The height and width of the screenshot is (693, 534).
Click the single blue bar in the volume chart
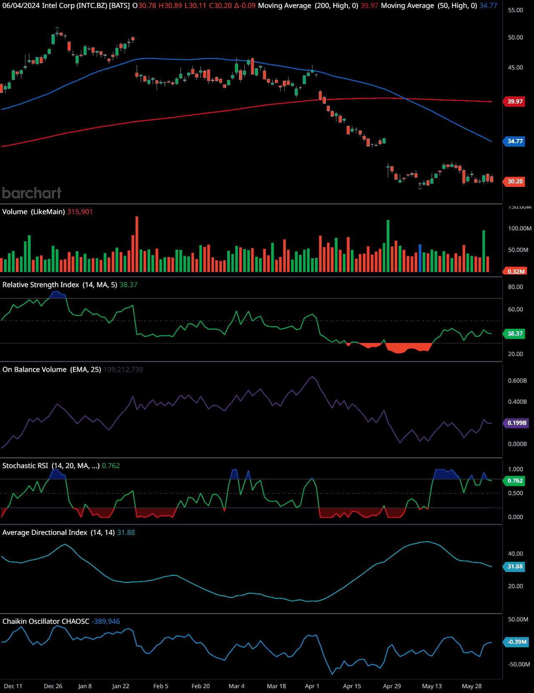(x=420, y=259)
